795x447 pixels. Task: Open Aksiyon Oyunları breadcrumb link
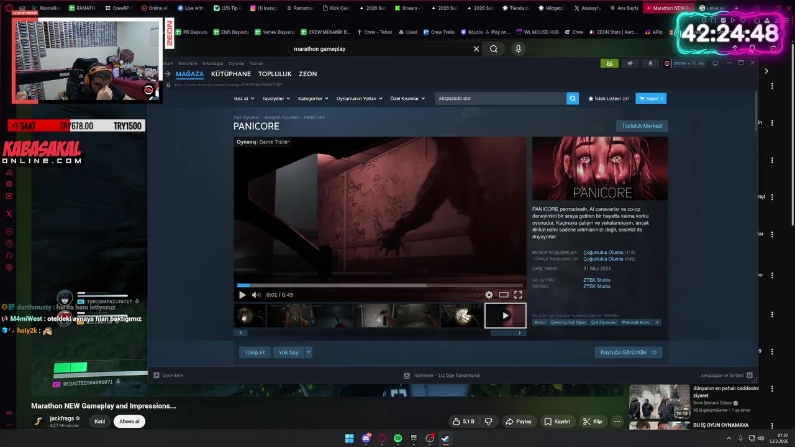281,117
